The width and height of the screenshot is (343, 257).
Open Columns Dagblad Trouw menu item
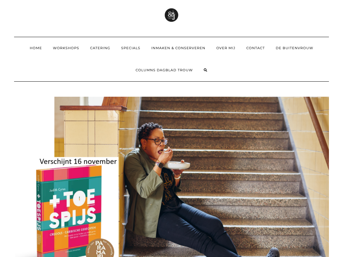[x=164, y=70]
